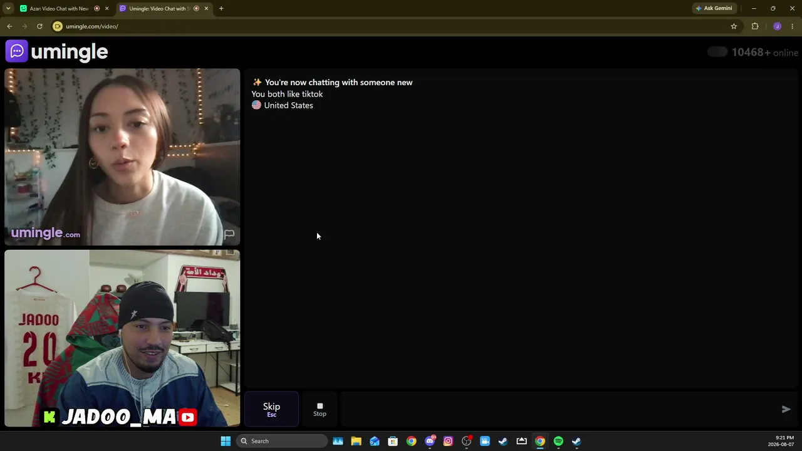Click the Windows taskbar Search box

click(x=282, y=441)
